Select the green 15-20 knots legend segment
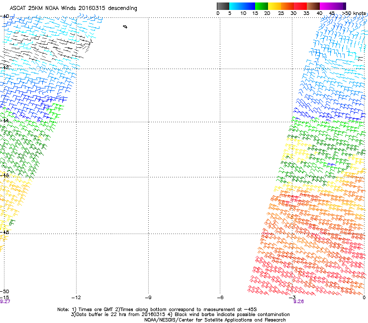 (262, 6)
